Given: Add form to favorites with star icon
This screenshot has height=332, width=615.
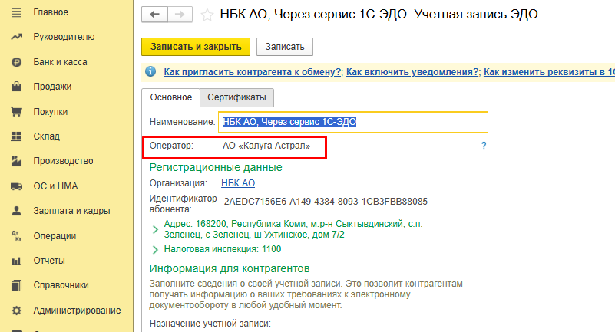Looking at the screenshot, I should [x=207, y=15].
